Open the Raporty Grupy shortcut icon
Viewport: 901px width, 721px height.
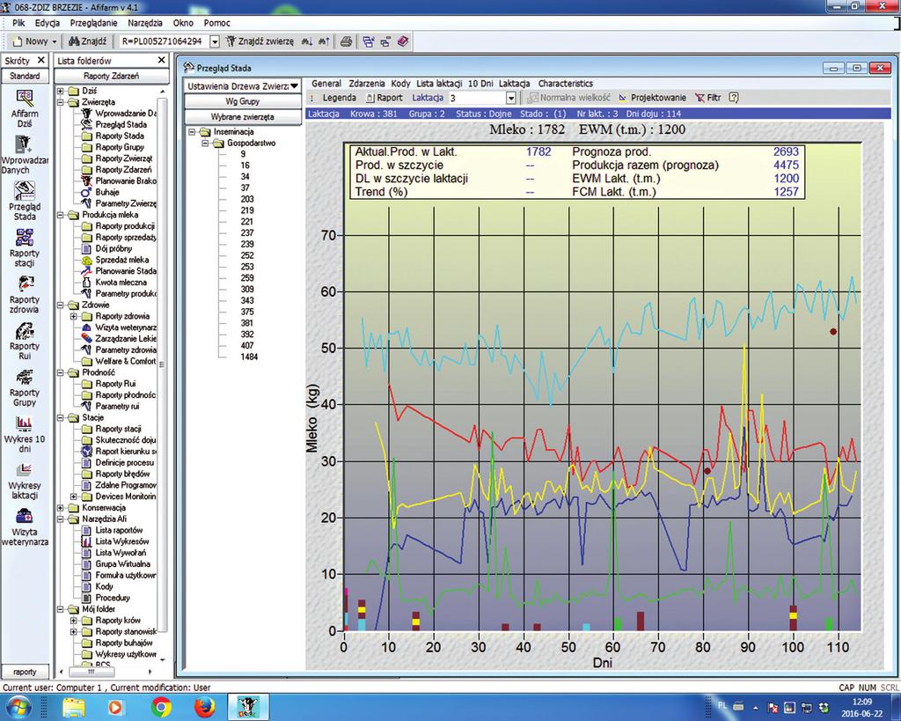pos(24,377)
